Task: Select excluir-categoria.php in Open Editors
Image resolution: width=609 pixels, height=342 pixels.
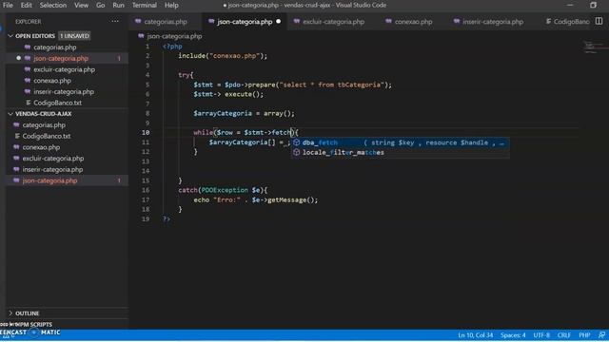Action: tap(64, 69)
